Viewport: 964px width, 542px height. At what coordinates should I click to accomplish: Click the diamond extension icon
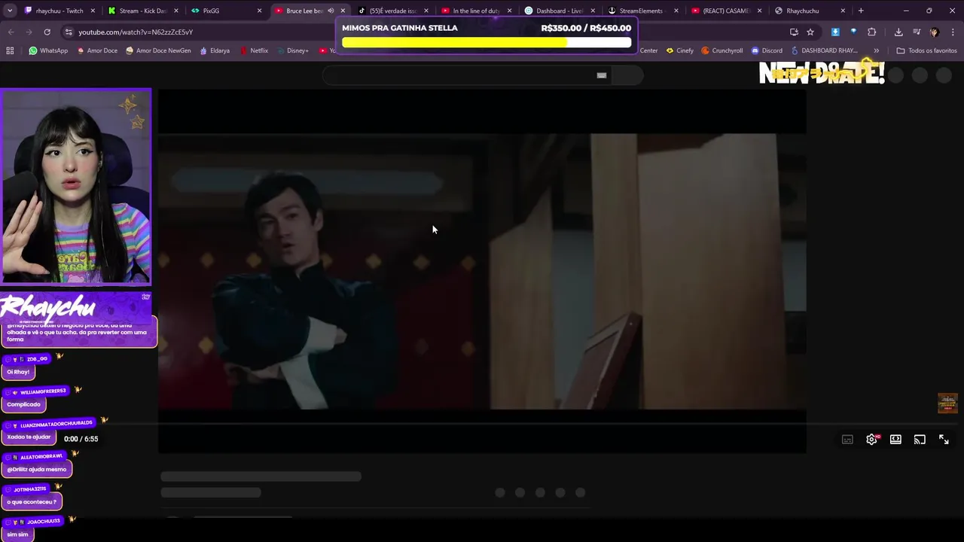(853, 32)
